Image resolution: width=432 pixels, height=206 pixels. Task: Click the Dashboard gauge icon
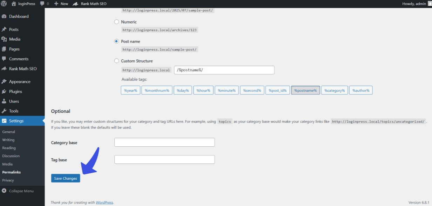pos(4,16)
